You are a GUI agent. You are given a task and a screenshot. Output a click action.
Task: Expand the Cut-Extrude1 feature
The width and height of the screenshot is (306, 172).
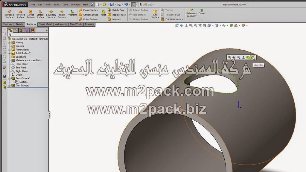(x=10, y=86)
